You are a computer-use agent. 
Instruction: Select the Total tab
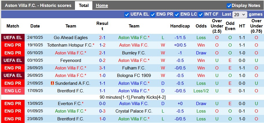[x=84, y=5]
